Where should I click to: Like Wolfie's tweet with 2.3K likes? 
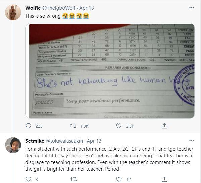tap(119, 126)
